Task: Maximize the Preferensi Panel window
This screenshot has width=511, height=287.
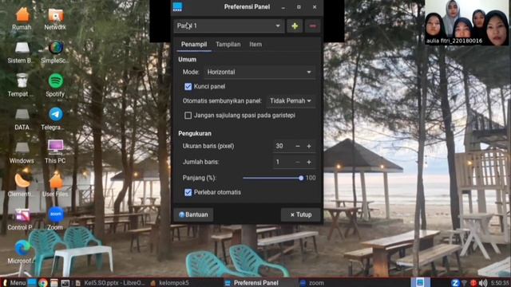Action: click(x=299, y=7)
